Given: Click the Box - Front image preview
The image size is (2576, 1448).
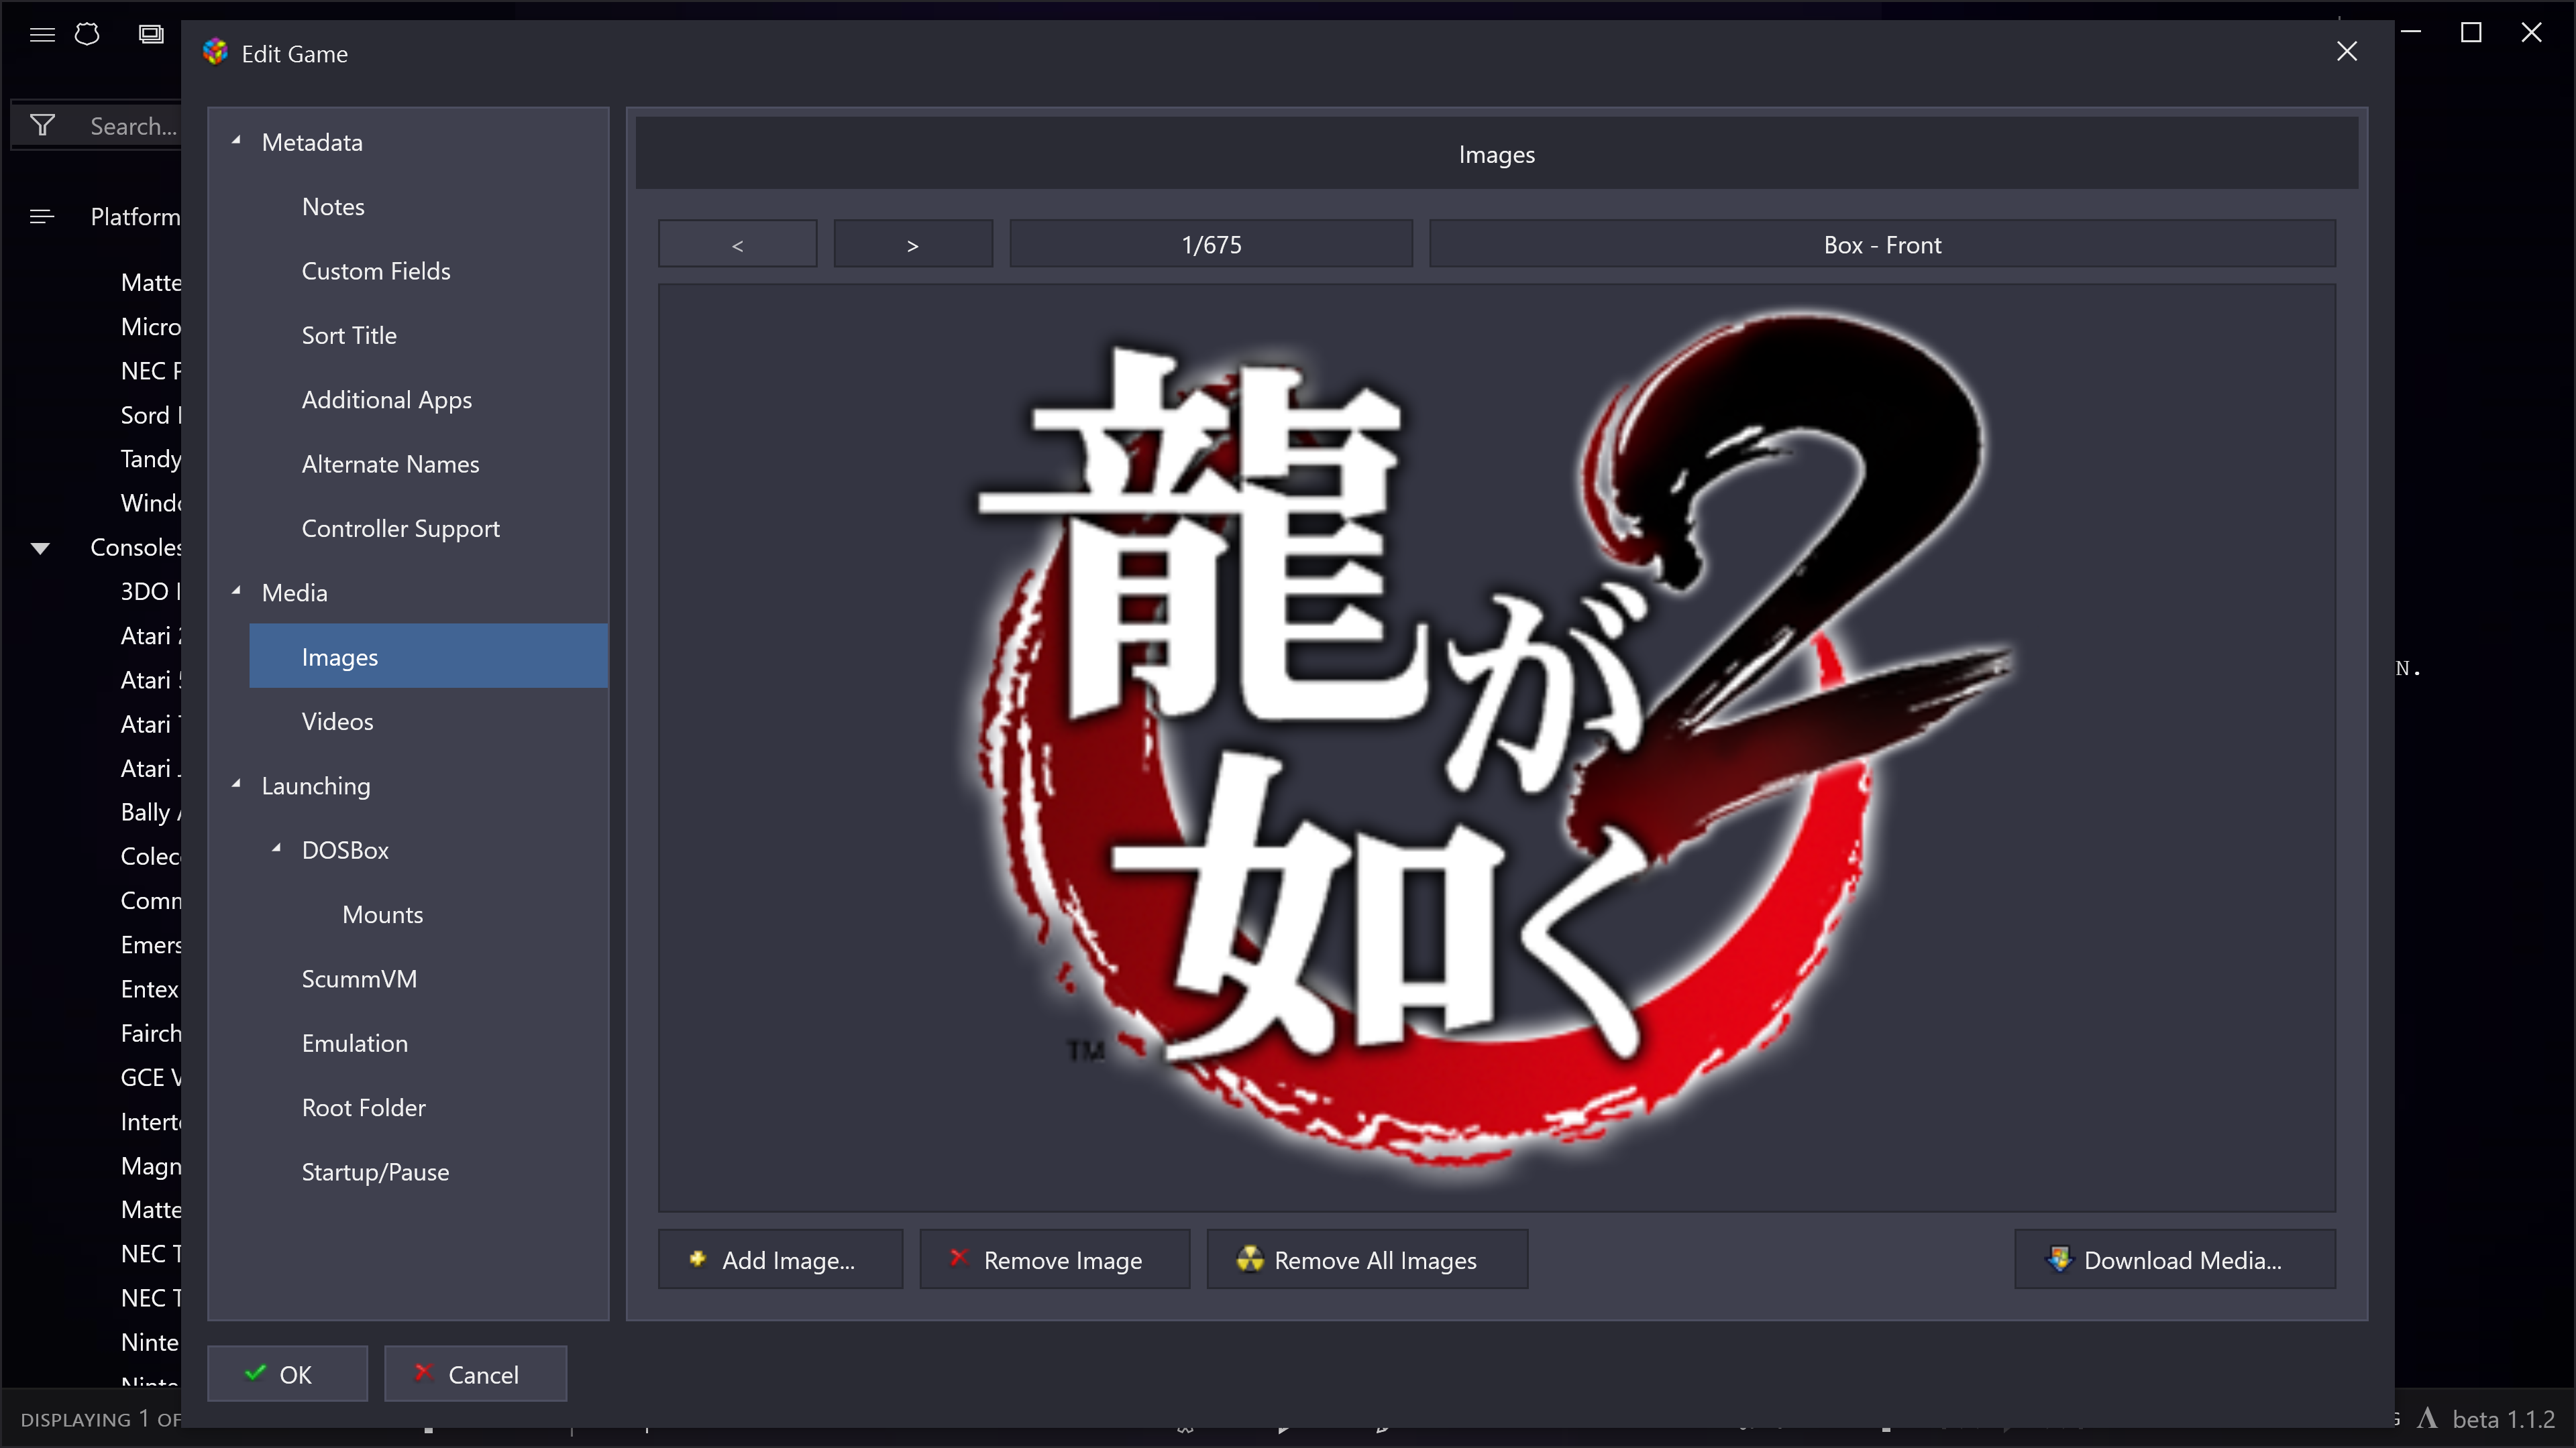Looking at the screenshot, I should click(1496, 747).
